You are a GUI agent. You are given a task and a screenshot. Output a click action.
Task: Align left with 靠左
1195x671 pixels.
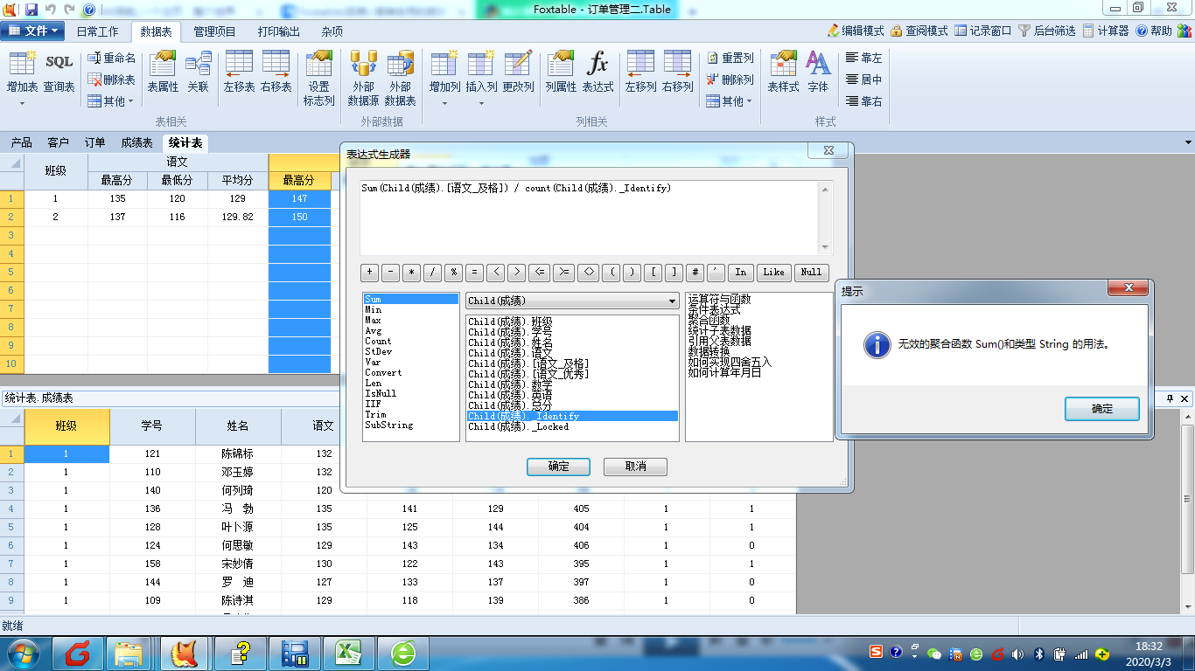point(864,58)
